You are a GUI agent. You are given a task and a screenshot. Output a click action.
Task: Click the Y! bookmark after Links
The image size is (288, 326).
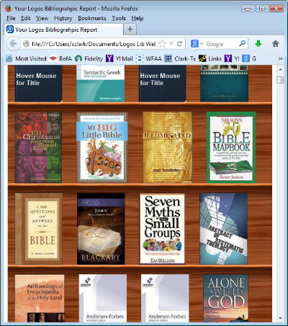(232, 58)
